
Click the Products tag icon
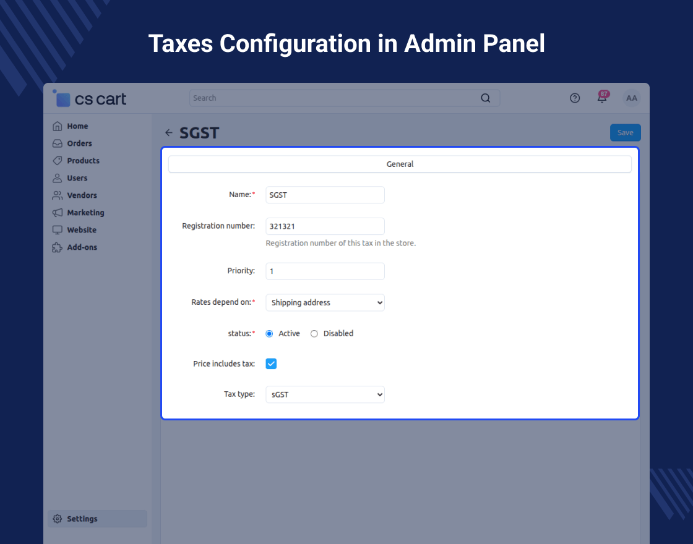click(x=58, y=161)
